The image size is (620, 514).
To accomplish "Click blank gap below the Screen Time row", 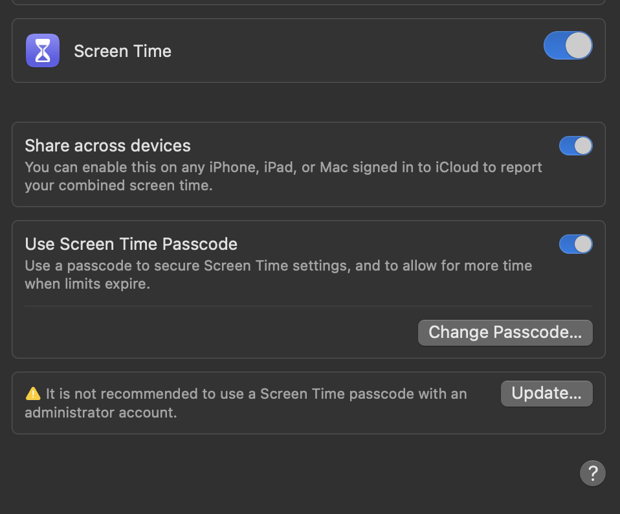I will [x=308, y=102].
